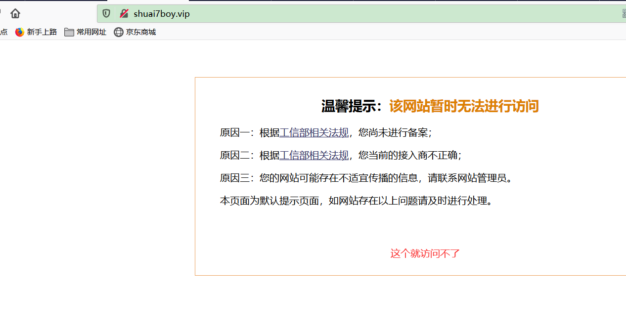Click the QR code icon in address bar

pyautogui.click(x=624, y=13)
